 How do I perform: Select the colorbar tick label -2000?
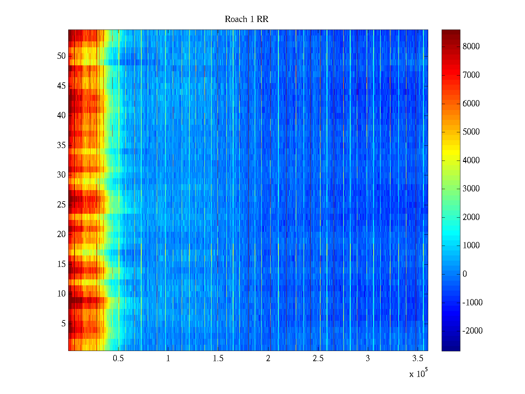tap(472, 331)
